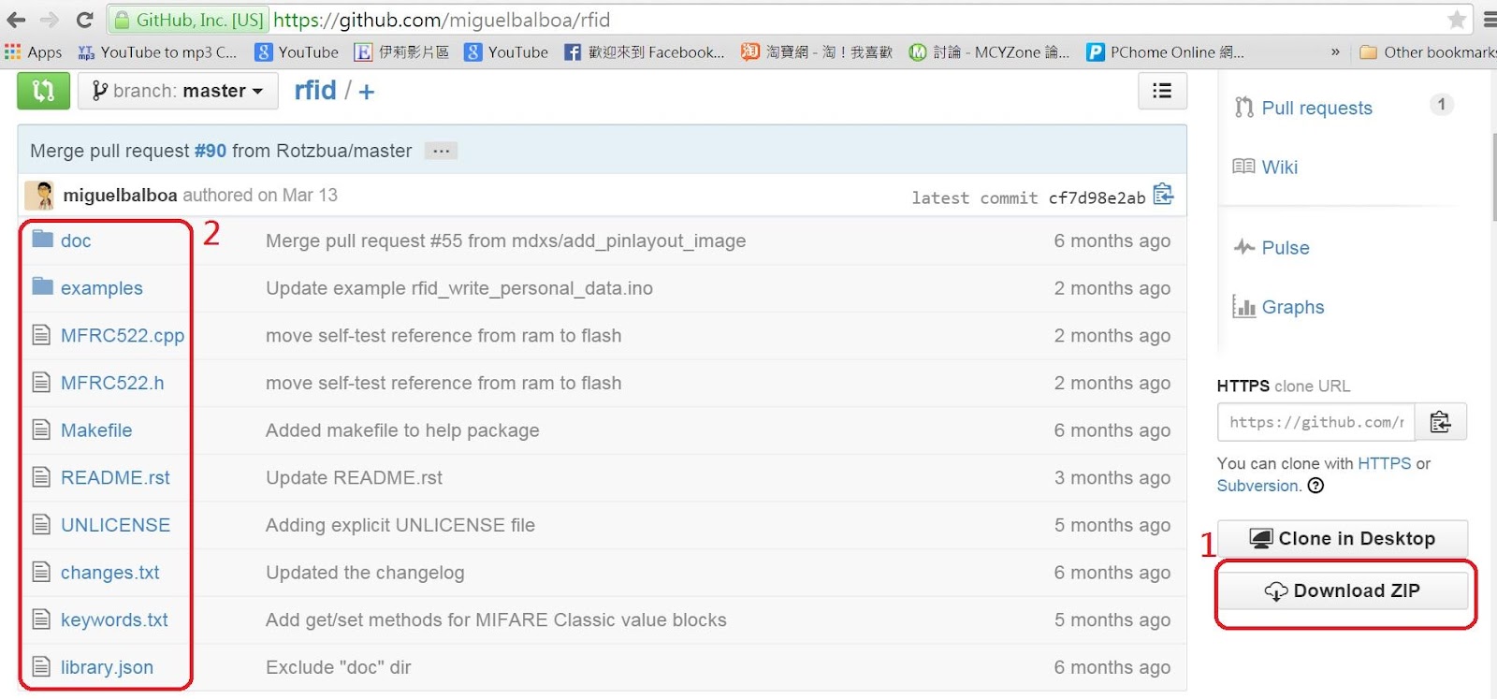Open the Graphs sidebar tab
The image size is (1497, 699).
tap(1278, 307)
